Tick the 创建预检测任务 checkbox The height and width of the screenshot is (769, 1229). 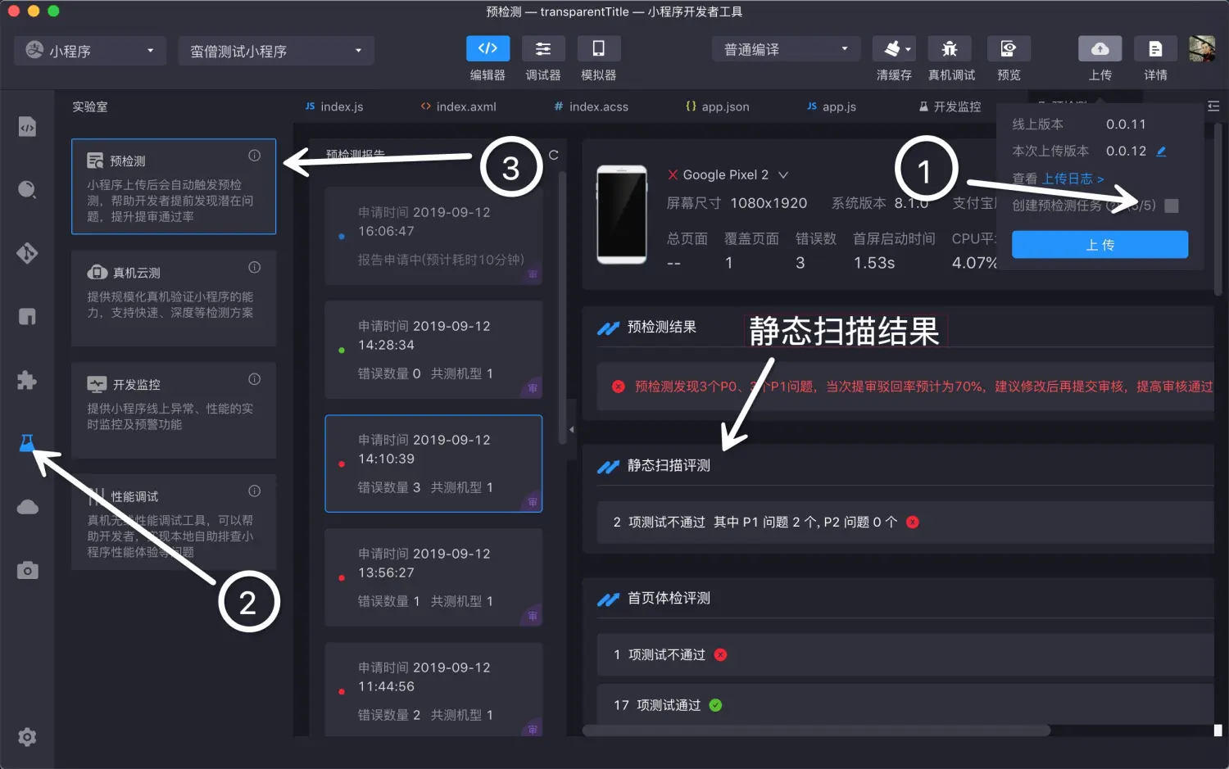pos(1172,206)
